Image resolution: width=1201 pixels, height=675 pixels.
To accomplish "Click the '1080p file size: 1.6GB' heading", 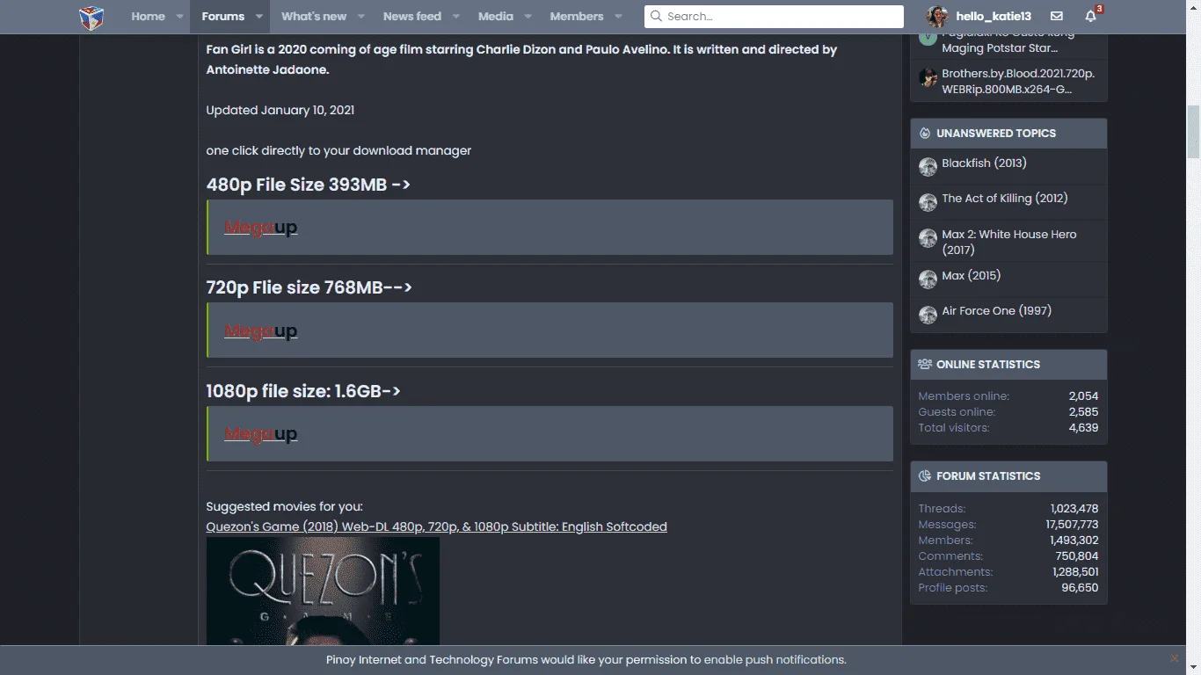I will coord(303,391).
